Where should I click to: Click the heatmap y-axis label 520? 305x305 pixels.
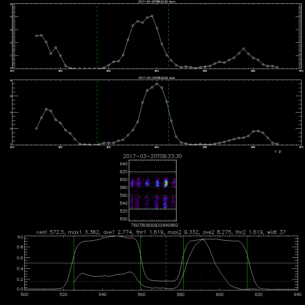tap(124, 211)
